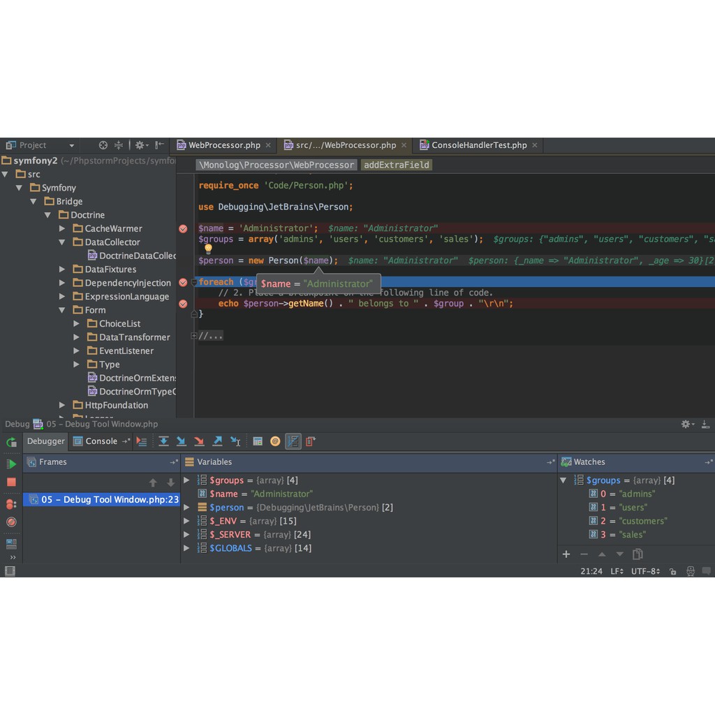
Task: Move watch up with the up arrow
Action: click(x=602, y=554)
